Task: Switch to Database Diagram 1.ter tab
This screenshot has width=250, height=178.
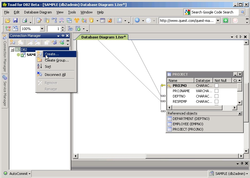Action: tap(104, 37)
